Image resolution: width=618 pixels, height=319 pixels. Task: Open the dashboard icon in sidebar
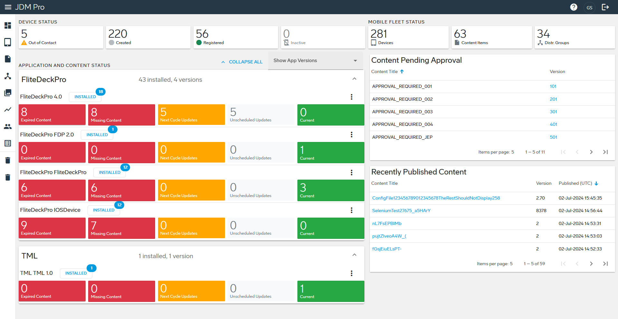click(x=8, y=25)
